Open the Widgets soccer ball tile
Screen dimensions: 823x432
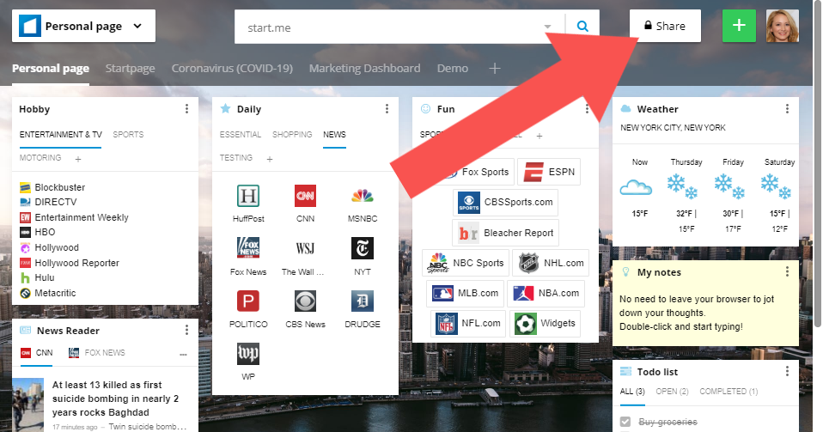coord(545,323)
